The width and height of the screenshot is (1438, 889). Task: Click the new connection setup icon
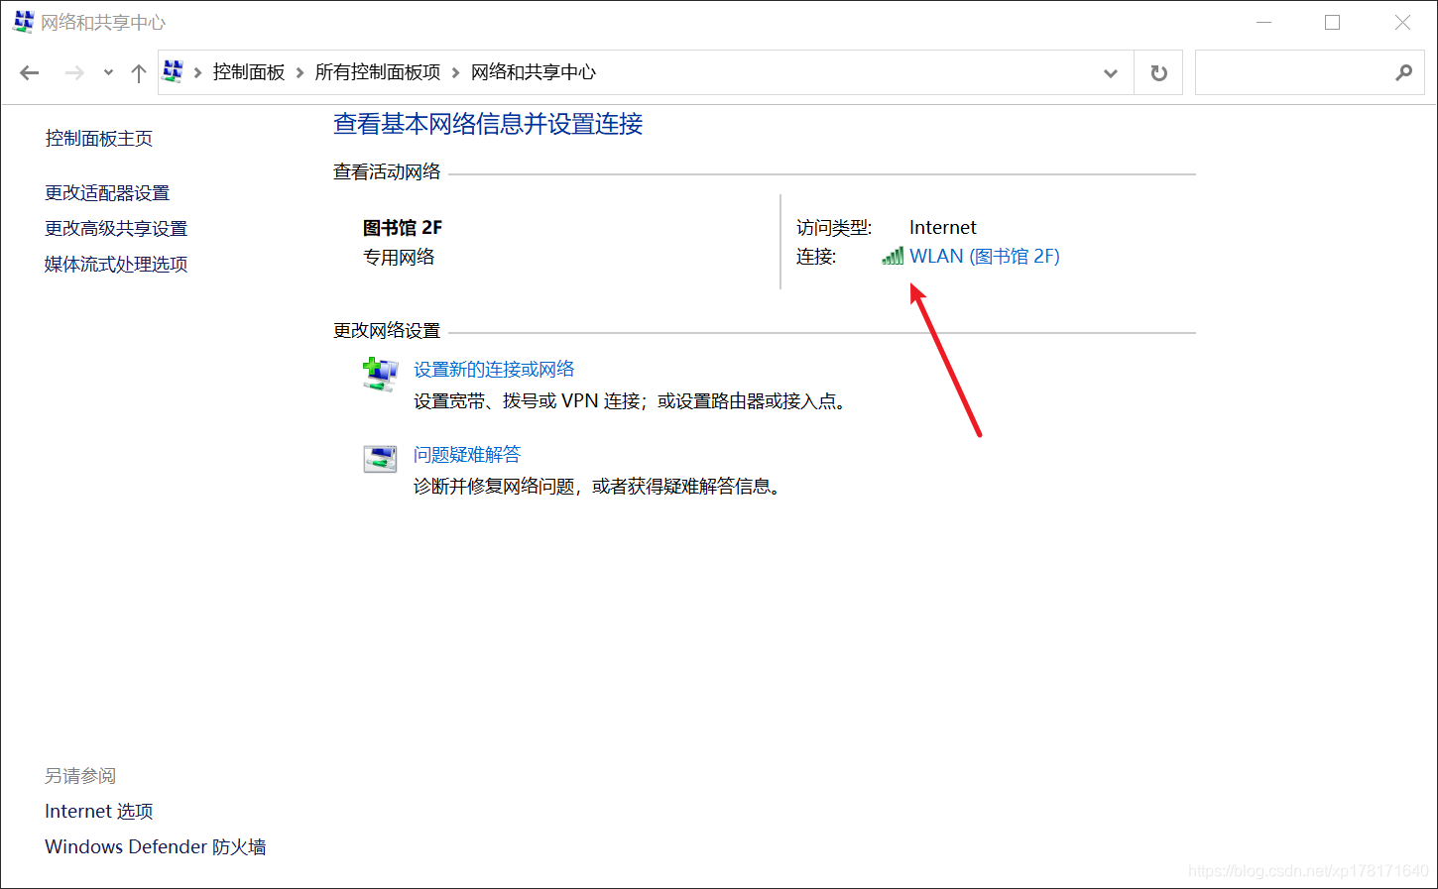380,375
